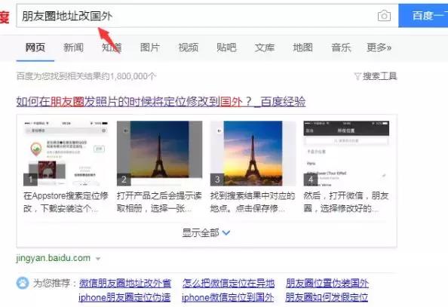Open the 百度经验 result title link
The image size is (448, 307).
click(161, 102)
